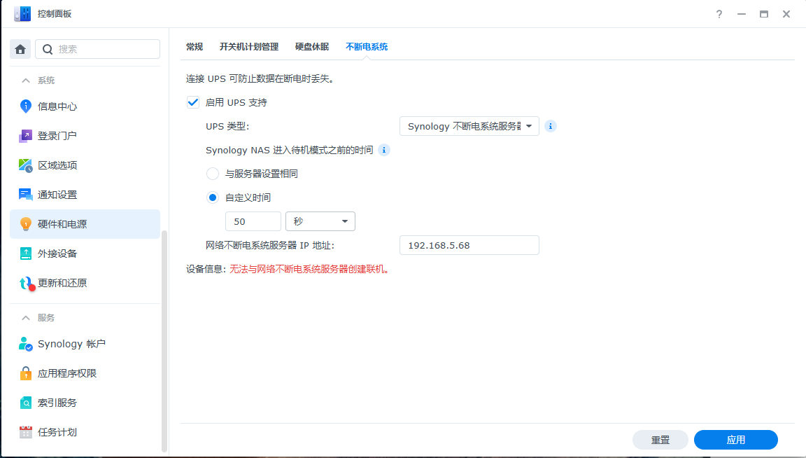This screenshot has width=806, height=458.
Task: Click the home icon above the sidebar
Action: tap(20, 48)
